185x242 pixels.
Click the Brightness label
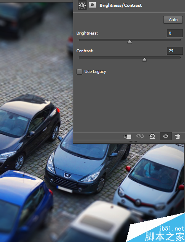87,33
